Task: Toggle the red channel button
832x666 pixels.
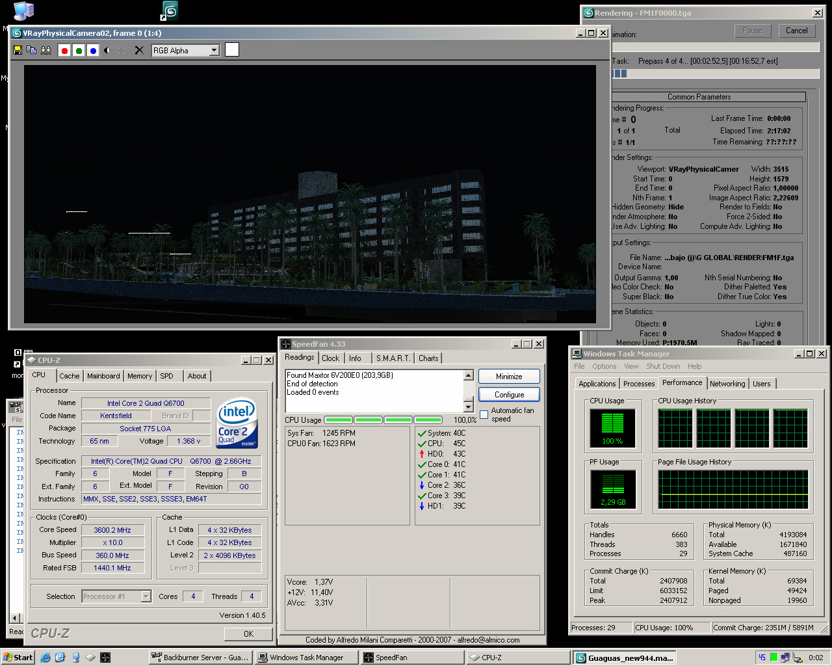Action: 64,51
